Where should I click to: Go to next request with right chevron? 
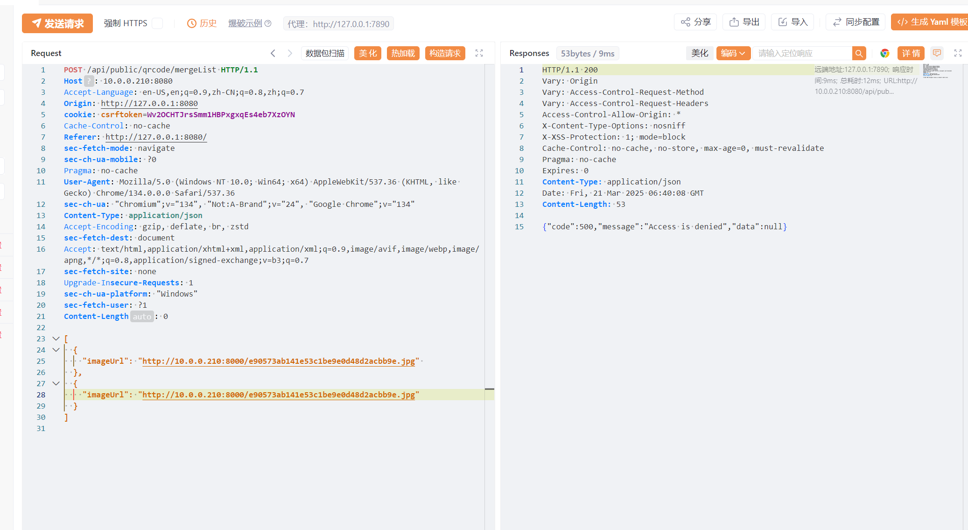click(x=290, y=53)
